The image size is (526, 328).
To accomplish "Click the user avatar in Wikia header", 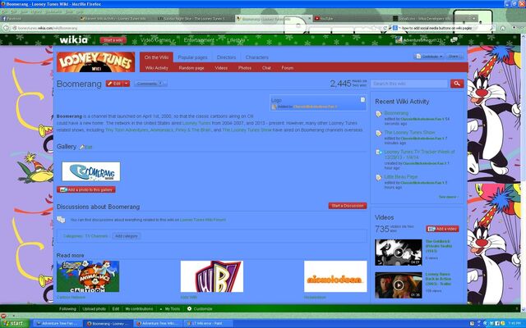I will (399, 40).
